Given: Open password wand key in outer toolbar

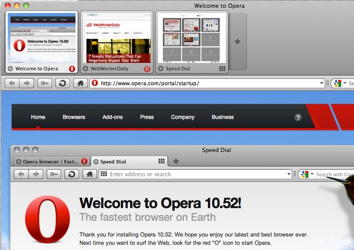Looking at the screenshot, I should [x=44, y=83].
